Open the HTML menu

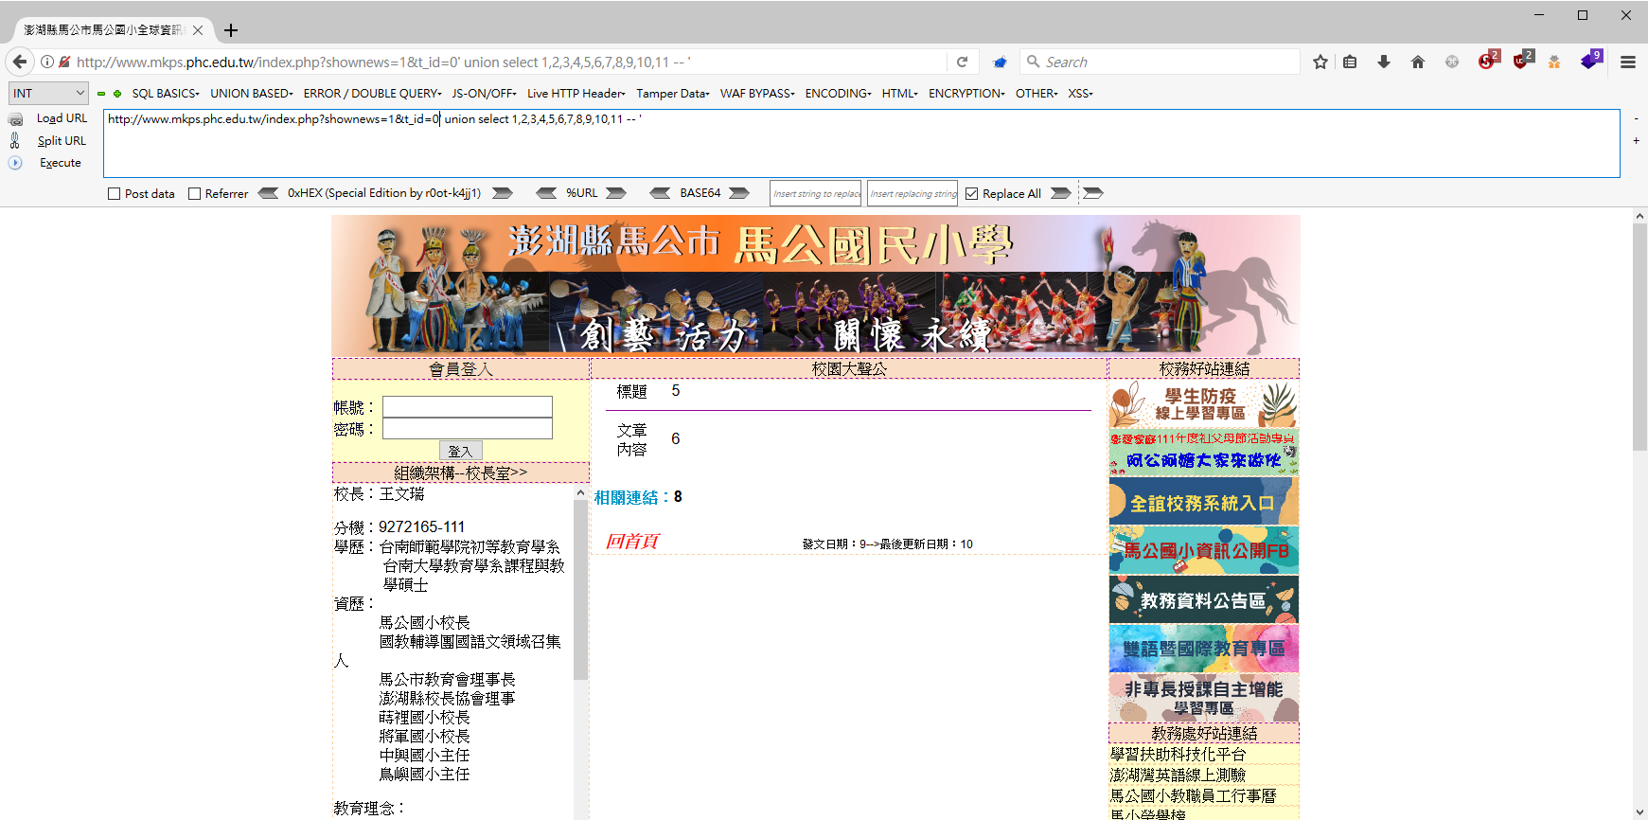(x=900, y=94)
